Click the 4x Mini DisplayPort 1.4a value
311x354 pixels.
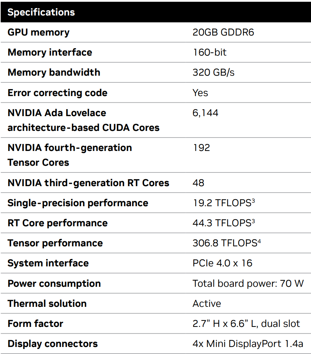(248, 344)
